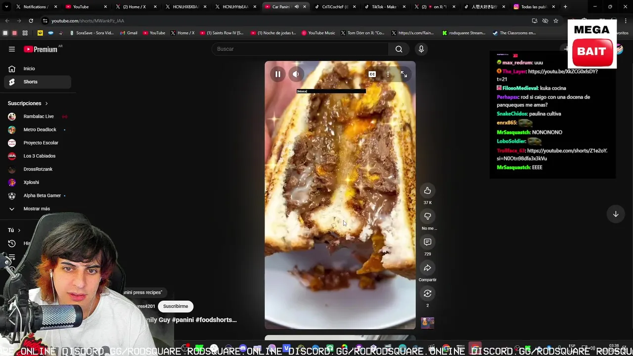633x356 pixels.
Task: Share the Short via Compartir icon
Action: pos(427,267)
